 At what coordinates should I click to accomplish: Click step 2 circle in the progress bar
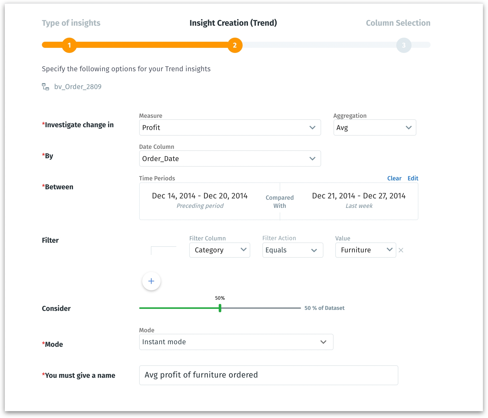pos(235,45)
